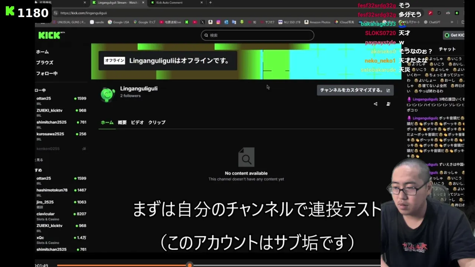Select the ホーム channel tab
Screen dimensions: 475x267
[107, 122]
